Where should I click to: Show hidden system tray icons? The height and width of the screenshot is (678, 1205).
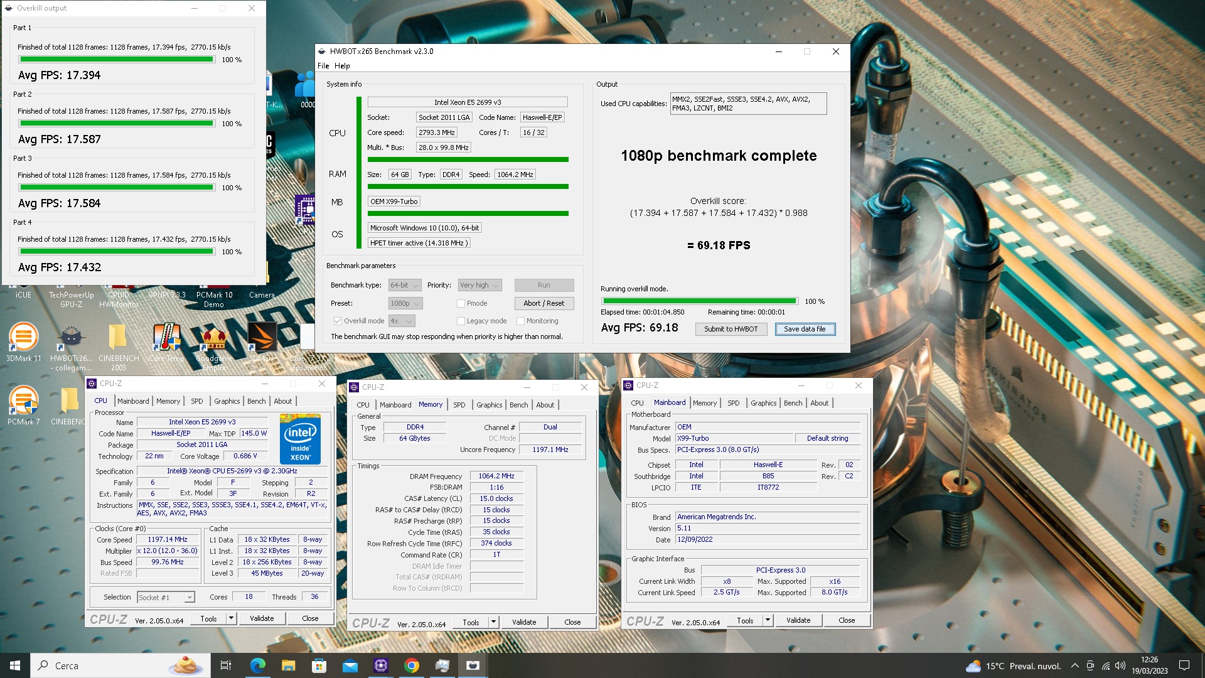tap(1074, 665)
